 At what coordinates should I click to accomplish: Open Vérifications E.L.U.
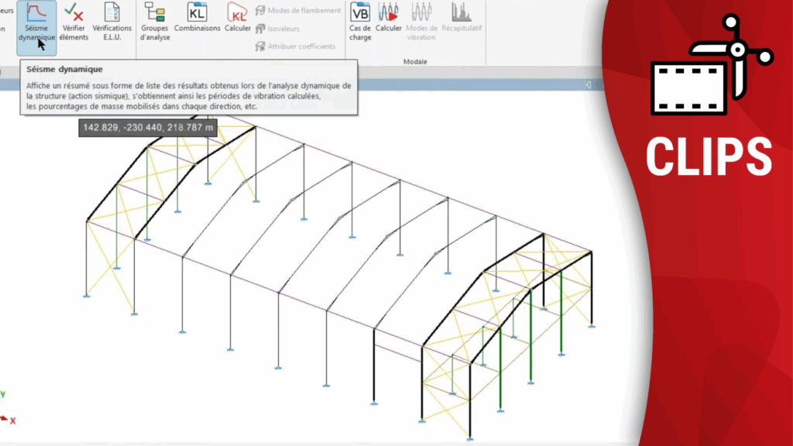pyautogui.click(x=112, y=22)
